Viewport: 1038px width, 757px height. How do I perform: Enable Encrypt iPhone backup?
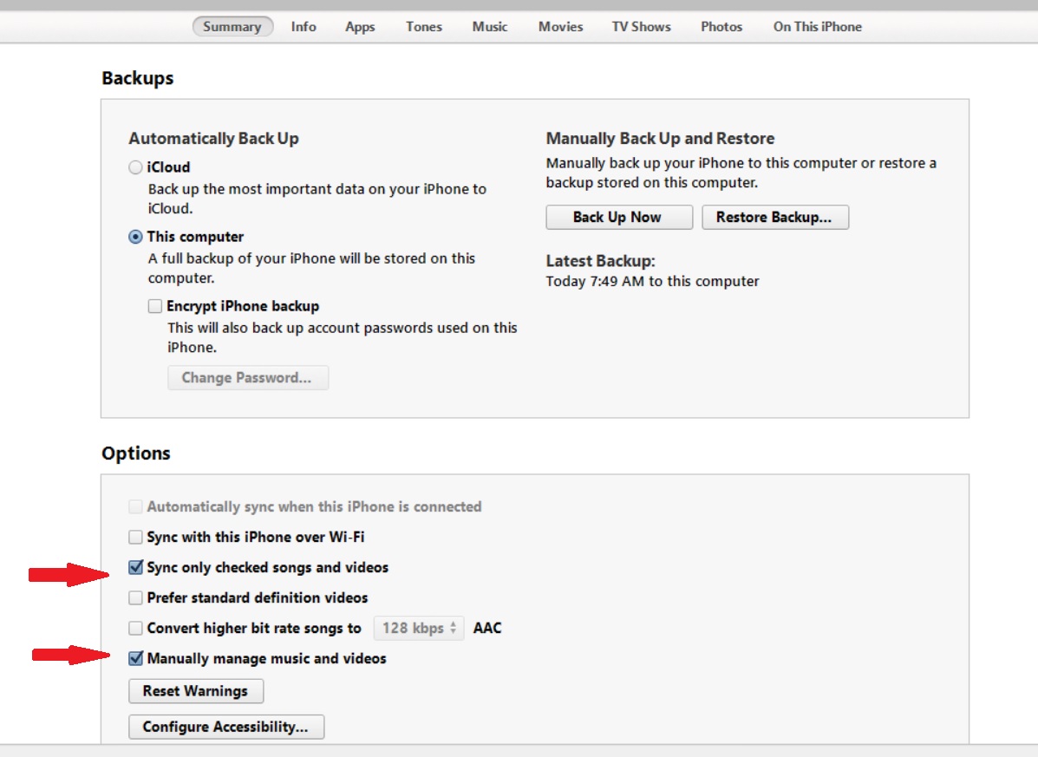tap(154, 305)
